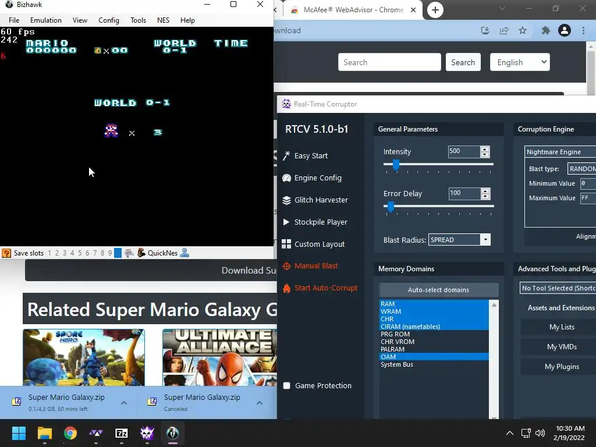Click the blue user icon after QuickNes

click(x=185, y=253)
